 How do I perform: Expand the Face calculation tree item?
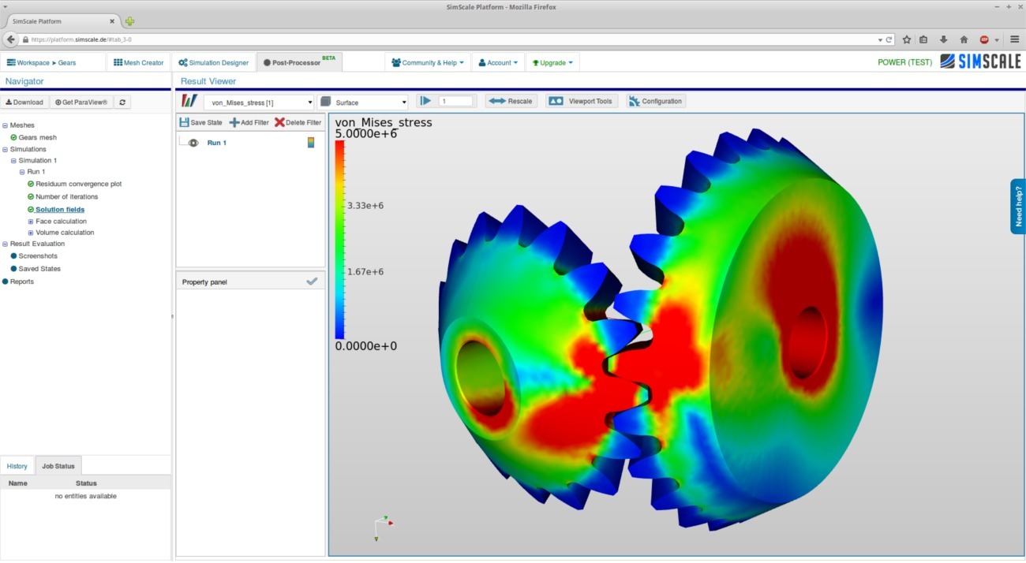[30, 221]
